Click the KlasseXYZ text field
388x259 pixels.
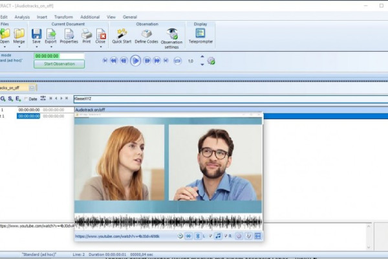click(x=231, y=99)
